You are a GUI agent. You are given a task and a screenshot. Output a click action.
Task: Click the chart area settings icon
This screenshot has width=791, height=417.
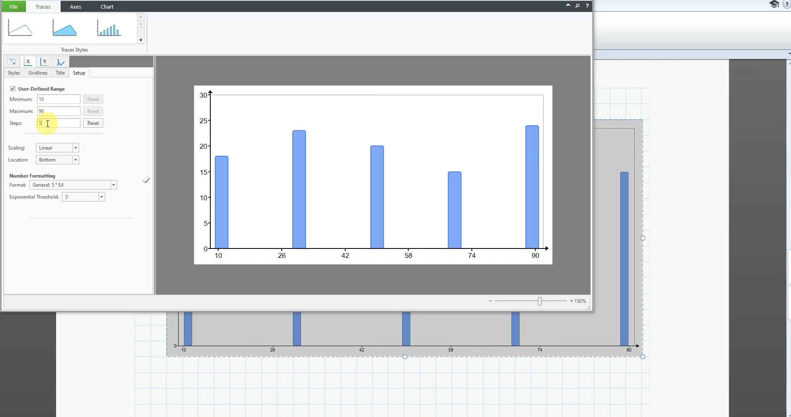tap(12, 62)
